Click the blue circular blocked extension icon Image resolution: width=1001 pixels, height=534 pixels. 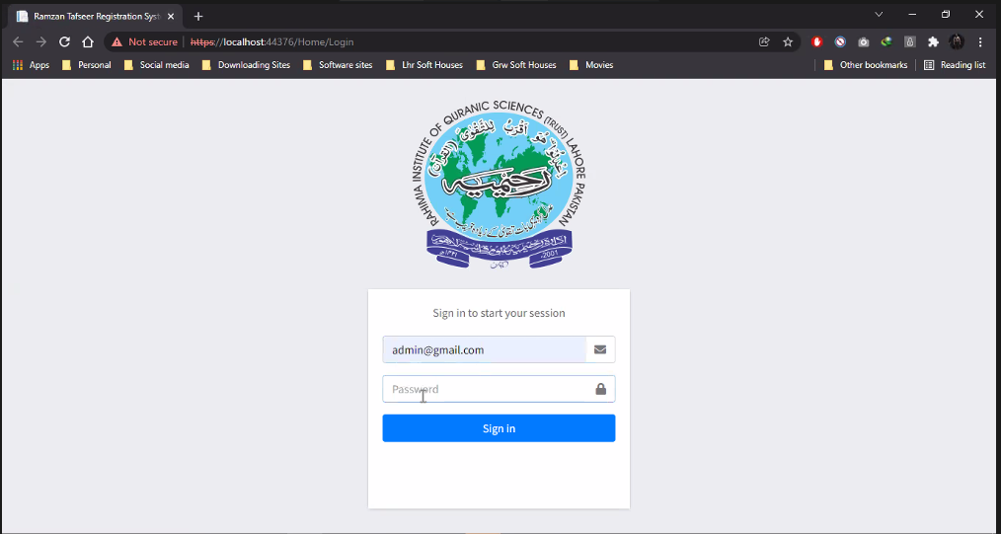tap(840, 42)
